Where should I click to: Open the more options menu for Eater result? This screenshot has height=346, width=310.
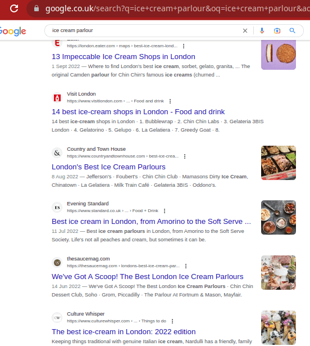184,46
